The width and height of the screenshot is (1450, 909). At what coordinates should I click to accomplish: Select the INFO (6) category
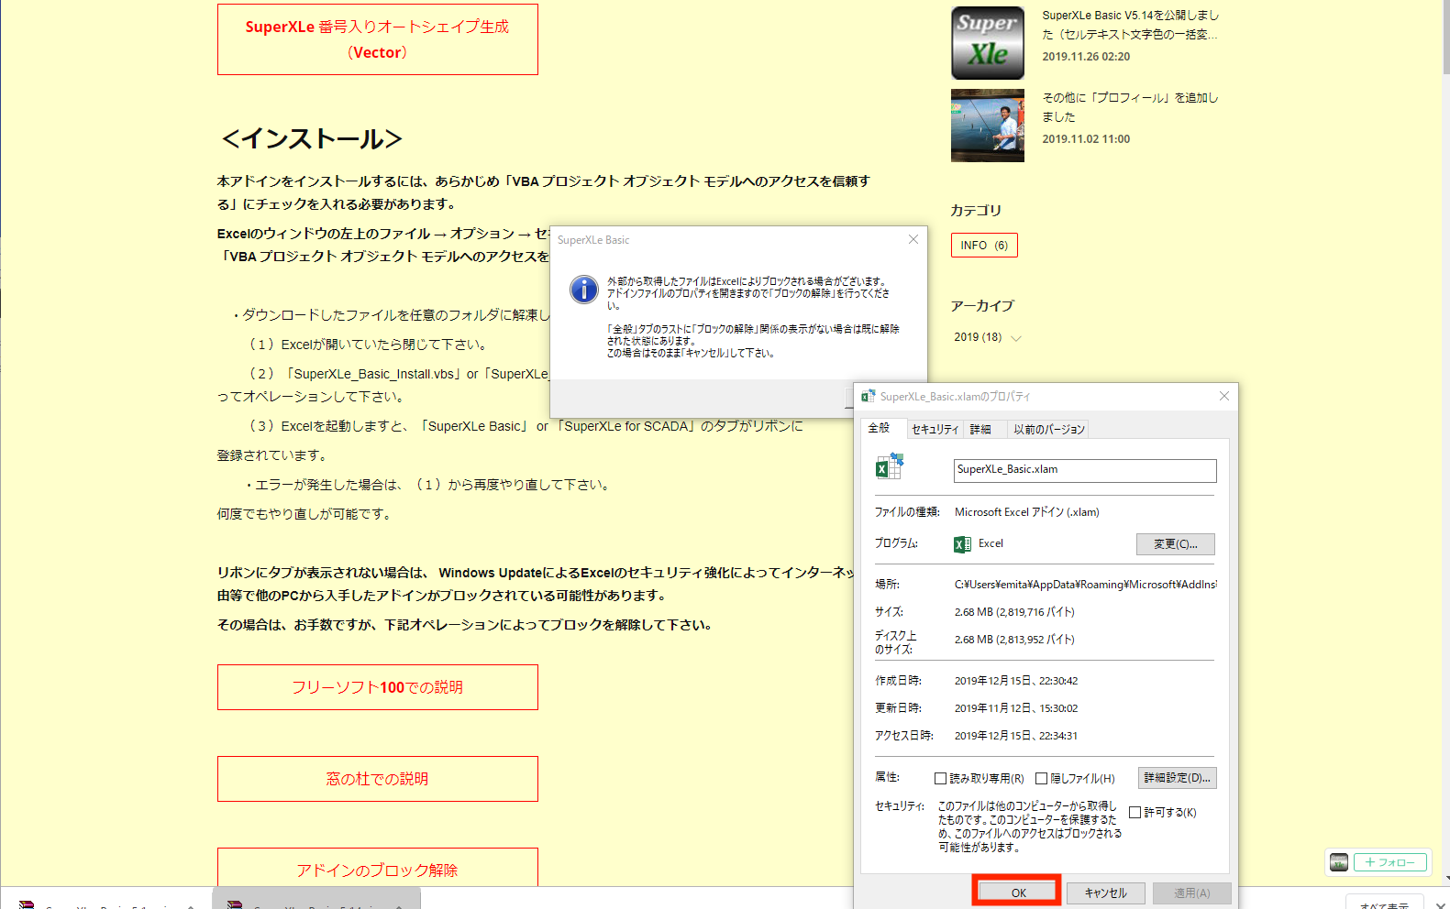tap(984, 246)
